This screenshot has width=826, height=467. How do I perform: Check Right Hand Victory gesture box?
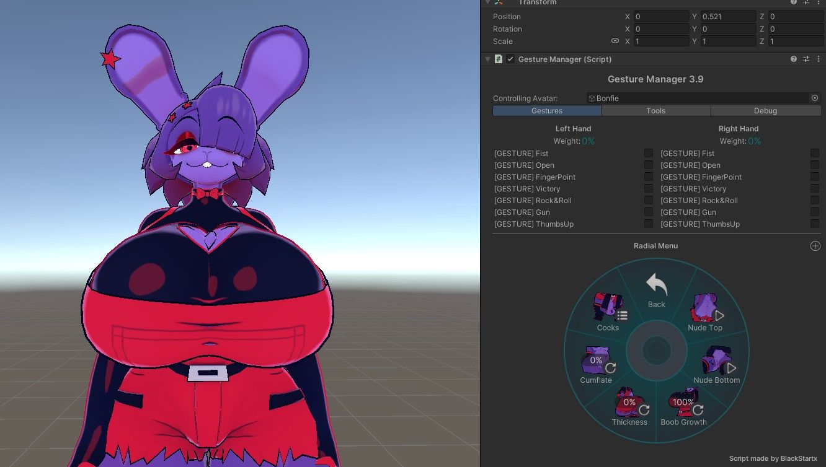[815, 188]
